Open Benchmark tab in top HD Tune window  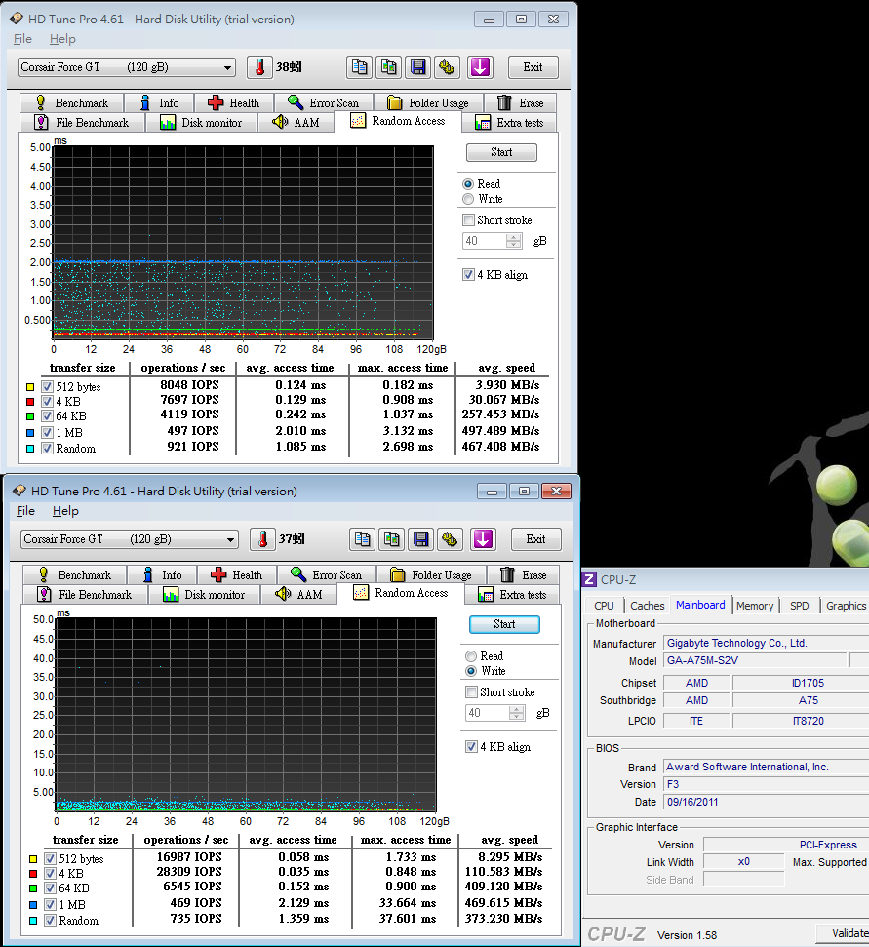pyautogui.click(x=72, y=102)
